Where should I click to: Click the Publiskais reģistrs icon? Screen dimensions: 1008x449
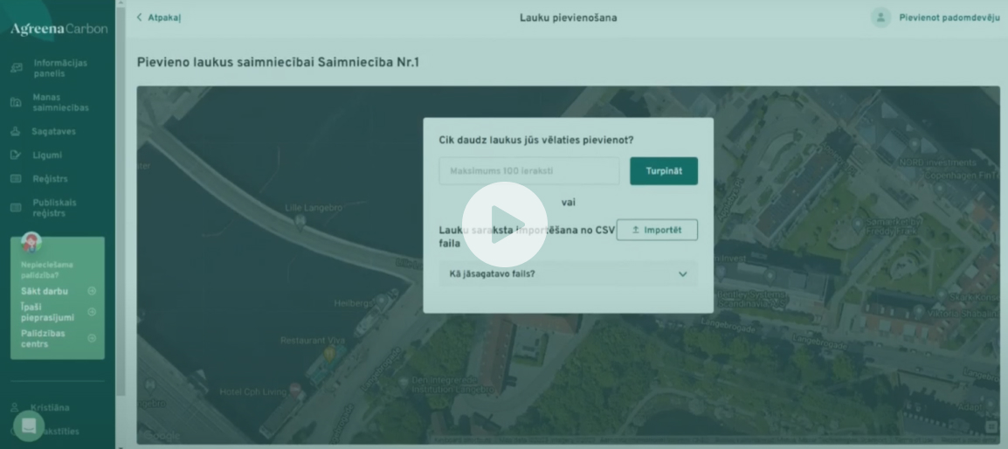click(16, 208)
